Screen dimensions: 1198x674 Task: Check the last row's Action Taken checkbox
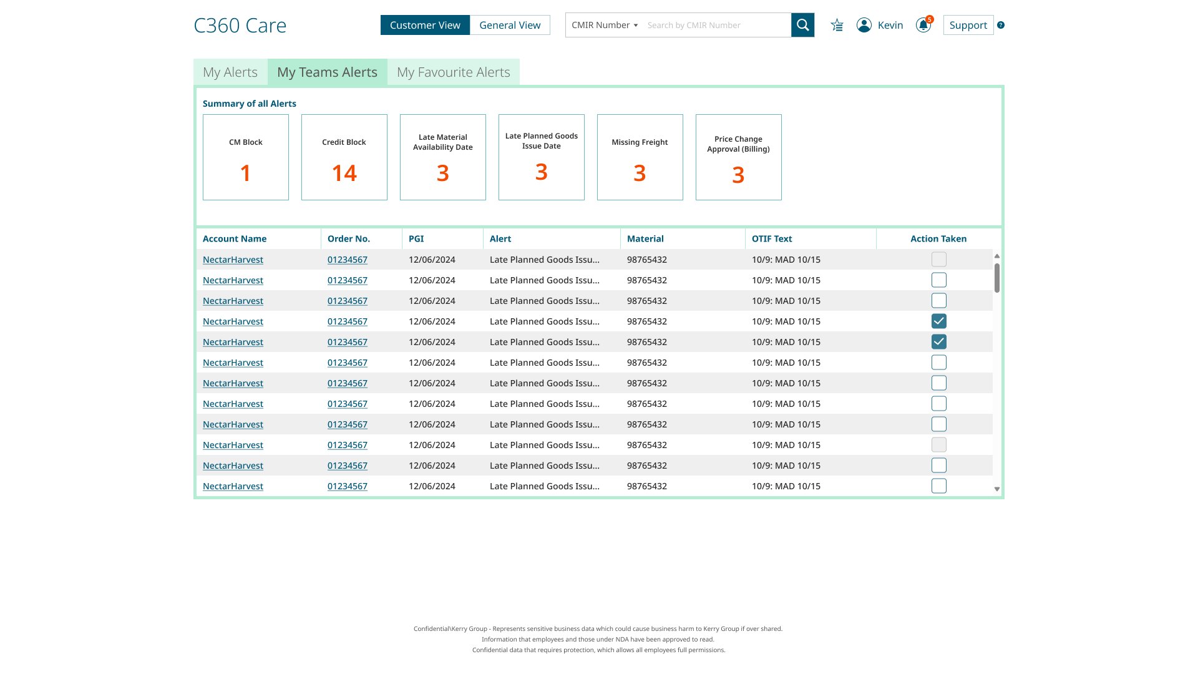click(938, 486)
